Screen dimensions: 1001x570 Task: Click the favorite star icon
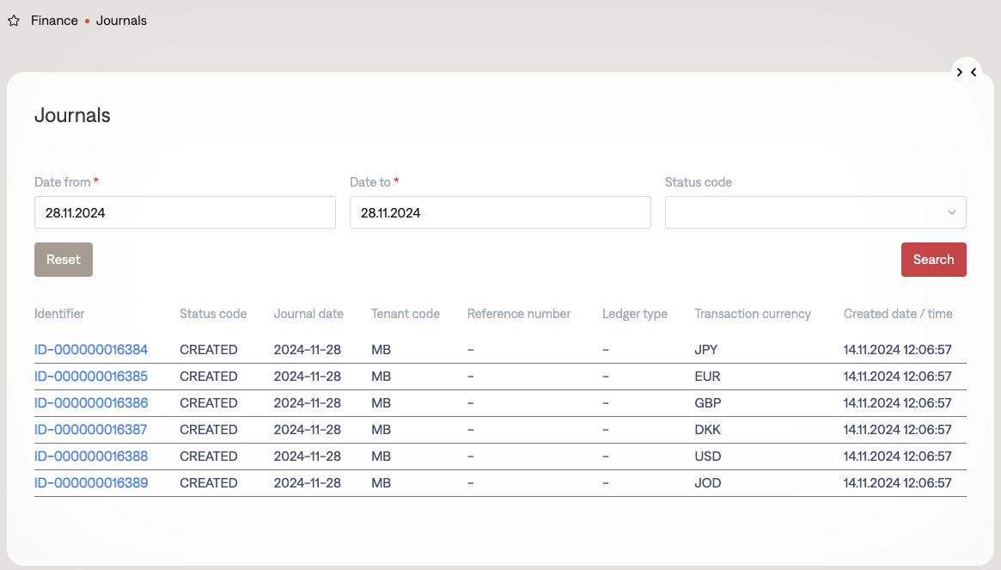14,21
